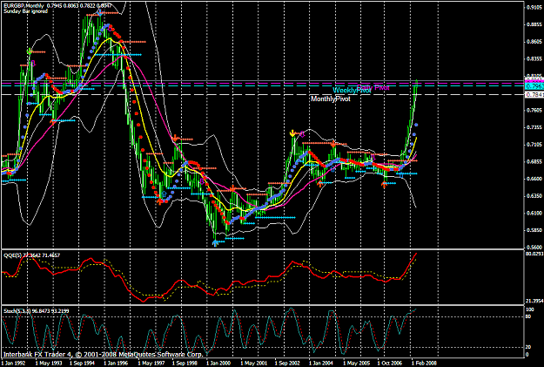Click the '1 May 2005' date label
This screenshot has width=544, height=367.
point(357,364)
